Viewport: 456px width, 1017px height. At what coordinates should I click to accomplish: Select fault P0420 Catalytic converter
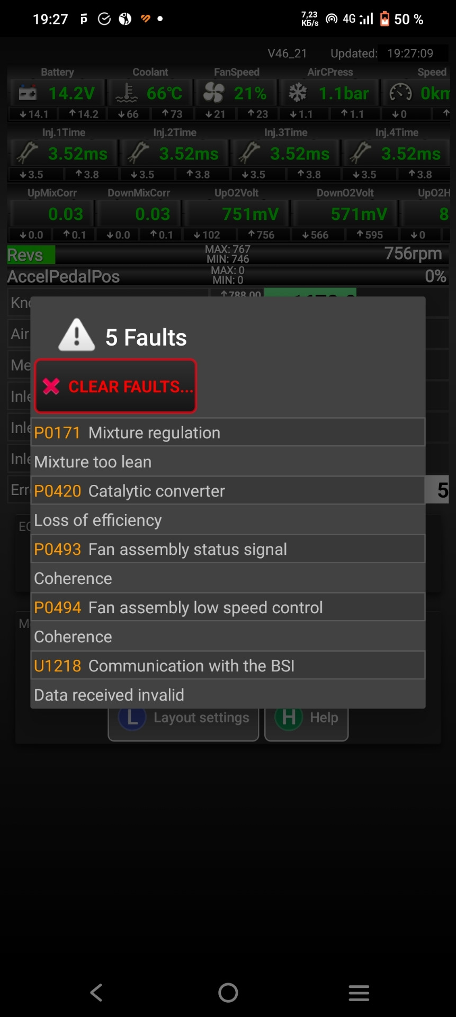tap(228, 491)
